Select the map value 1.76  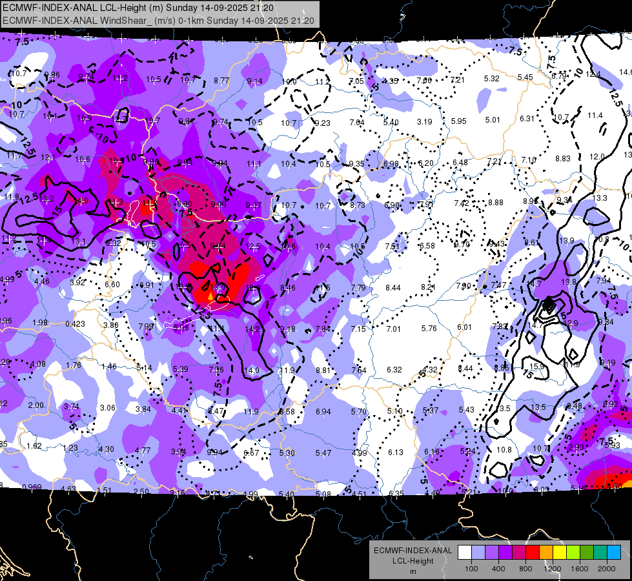[74, 365]
